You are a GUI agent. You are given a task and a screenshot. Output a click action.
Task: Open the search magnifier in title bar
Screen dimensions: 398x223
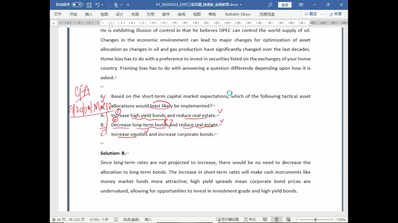(270, 5)
